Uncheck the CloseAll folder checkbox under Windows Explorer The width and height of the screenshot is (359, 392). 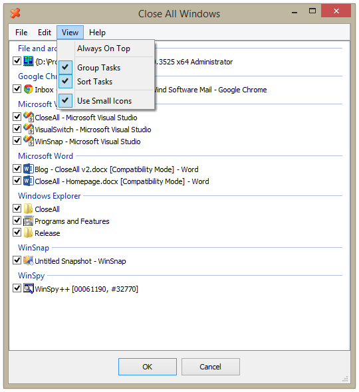(x=17, y=208)
